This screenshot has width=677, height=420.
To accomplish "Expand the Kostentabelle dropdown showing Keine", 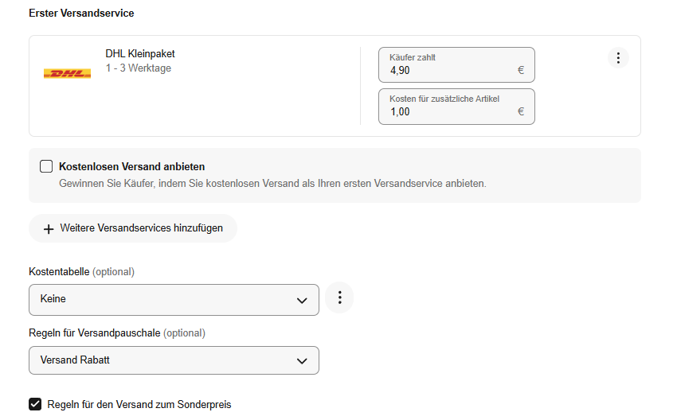I will [174, 300].
